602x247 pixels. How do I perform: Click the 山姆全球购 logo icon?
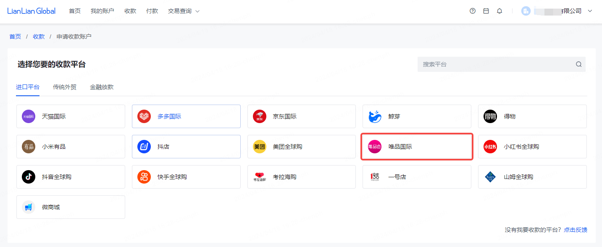(490, 177)
